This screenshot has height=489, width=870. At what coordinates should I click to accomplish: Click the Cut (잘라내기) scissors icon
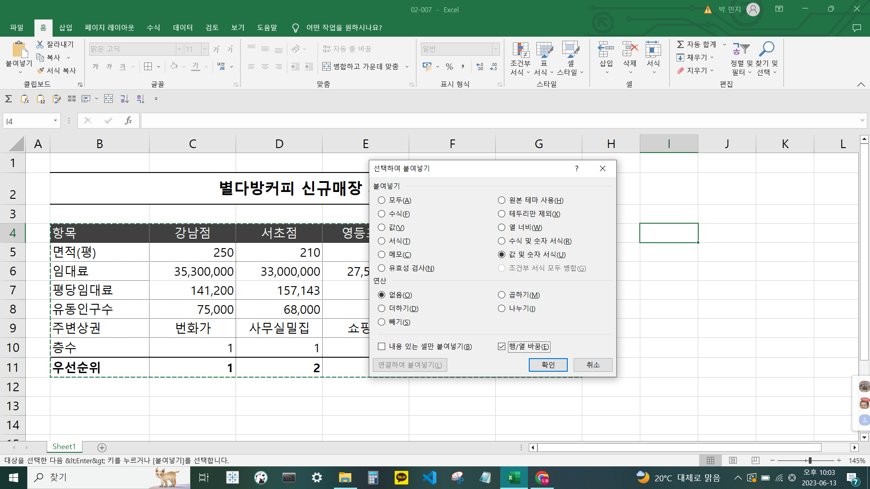click(x=40, y=44)
